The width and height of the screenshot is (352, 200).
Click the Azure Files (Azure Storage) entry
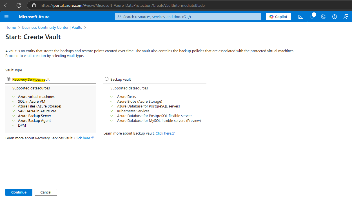(x=40, y=106)
